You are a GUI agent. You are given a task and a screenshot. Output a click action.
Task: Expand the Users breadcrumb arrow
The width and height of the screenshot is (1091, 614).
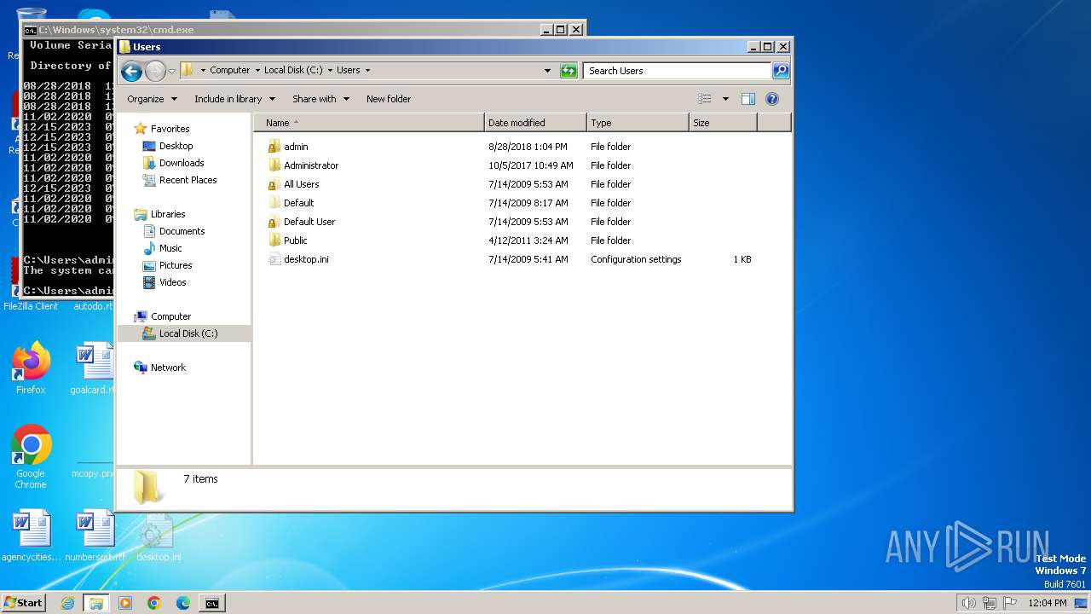367,71
